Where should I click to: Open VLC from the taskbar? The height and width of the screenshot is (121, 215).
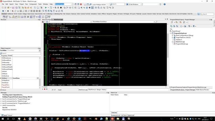[x=25, y=119]
